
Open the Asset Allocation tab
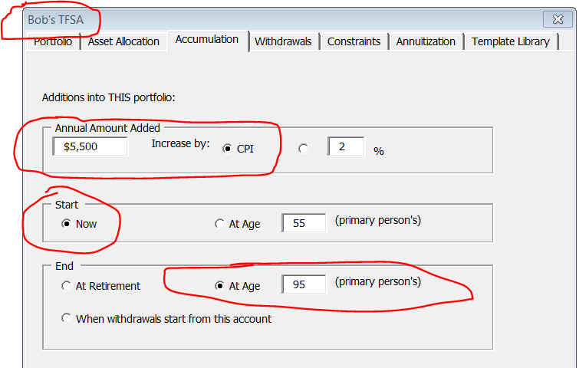[123, 41]
